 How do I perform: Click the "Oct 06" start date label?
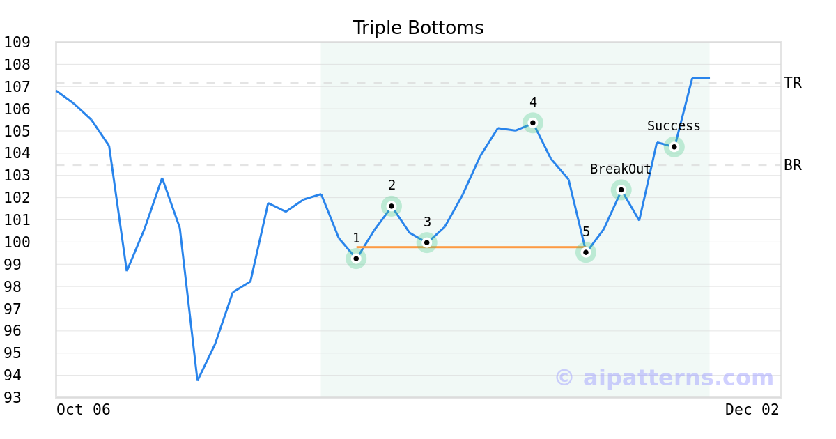pos(84,410)
